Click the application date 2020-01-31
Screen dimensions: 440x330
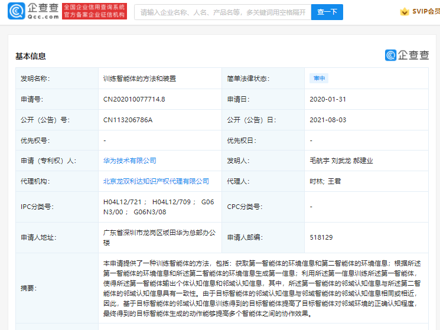(x=328, y=99)
